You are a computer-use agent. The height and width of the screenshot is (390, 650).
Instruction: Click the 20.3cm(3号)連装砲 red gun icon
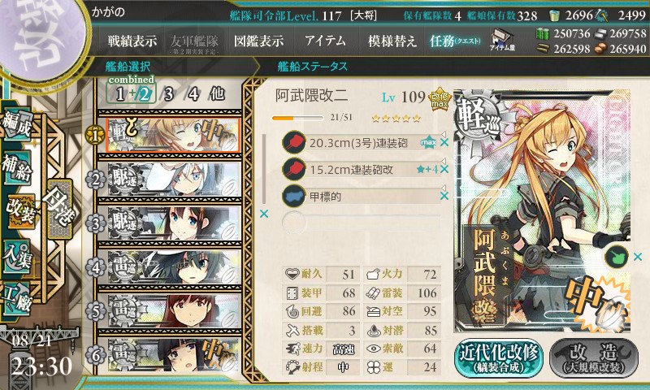coord(293,142)
